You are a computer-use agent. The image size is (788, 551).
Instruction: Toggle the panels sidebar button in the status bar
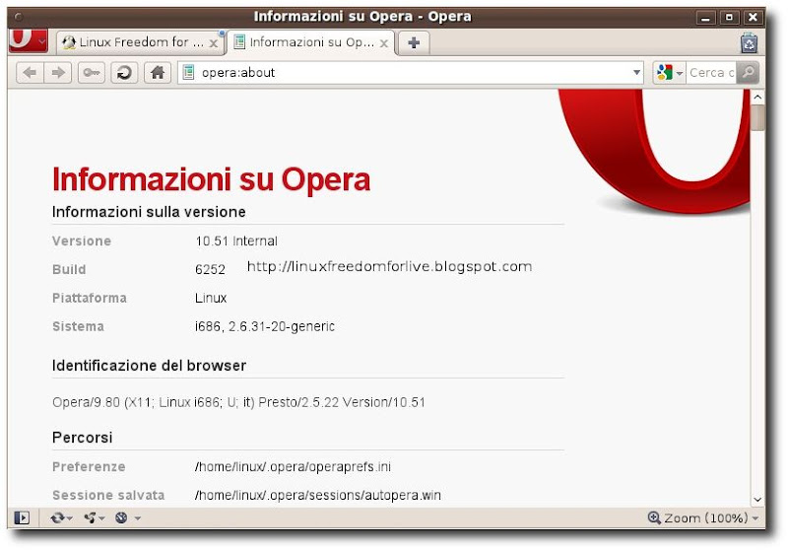click(x=22, y=517)
